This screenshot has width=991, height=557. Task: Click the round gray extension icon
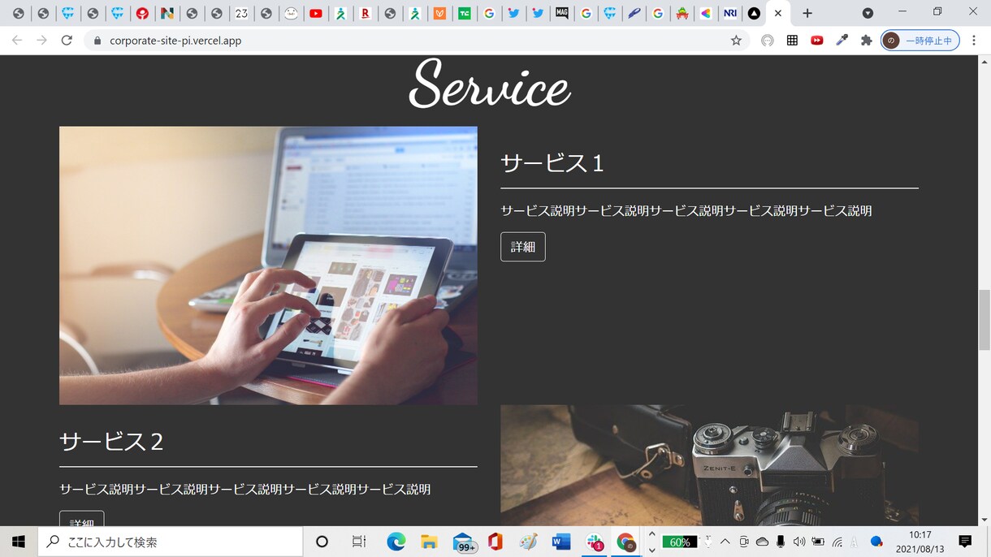tap(768, 40)
